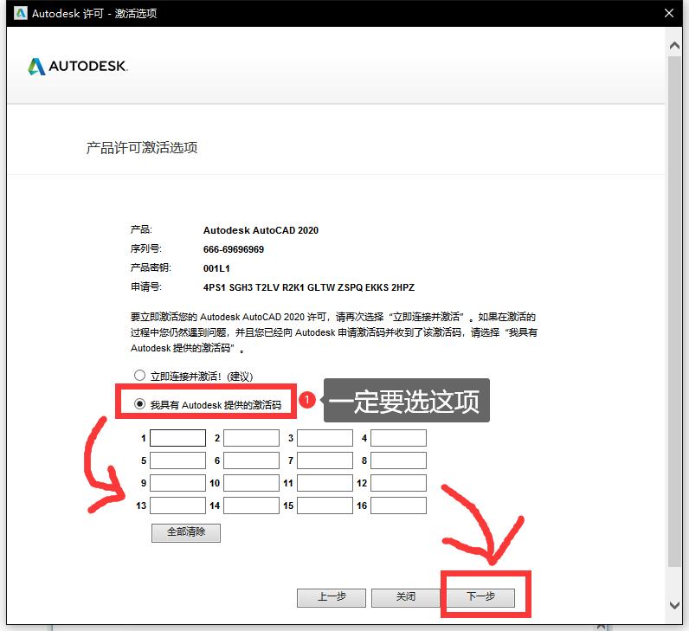689x631 pixels.
Task: Click the 产品许可激活选项 heading
Action: pos(141,148)
